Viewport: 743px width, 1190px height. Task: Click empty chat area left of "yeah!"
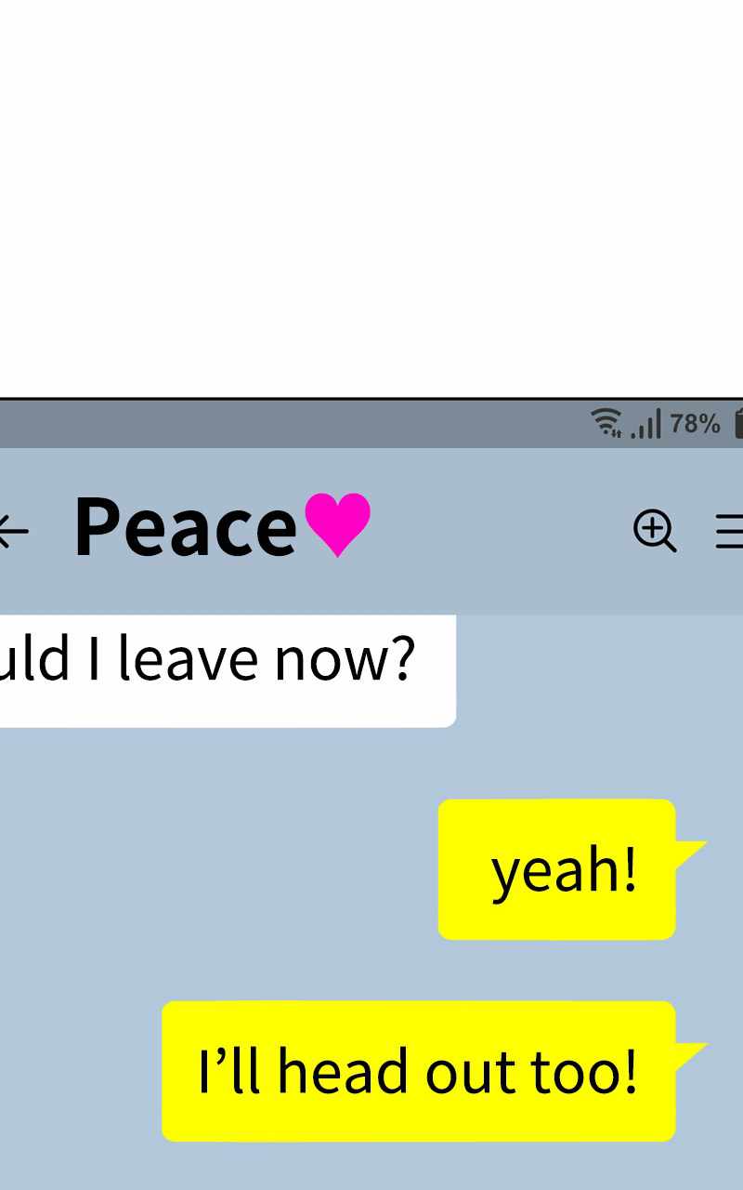point(214,869)
